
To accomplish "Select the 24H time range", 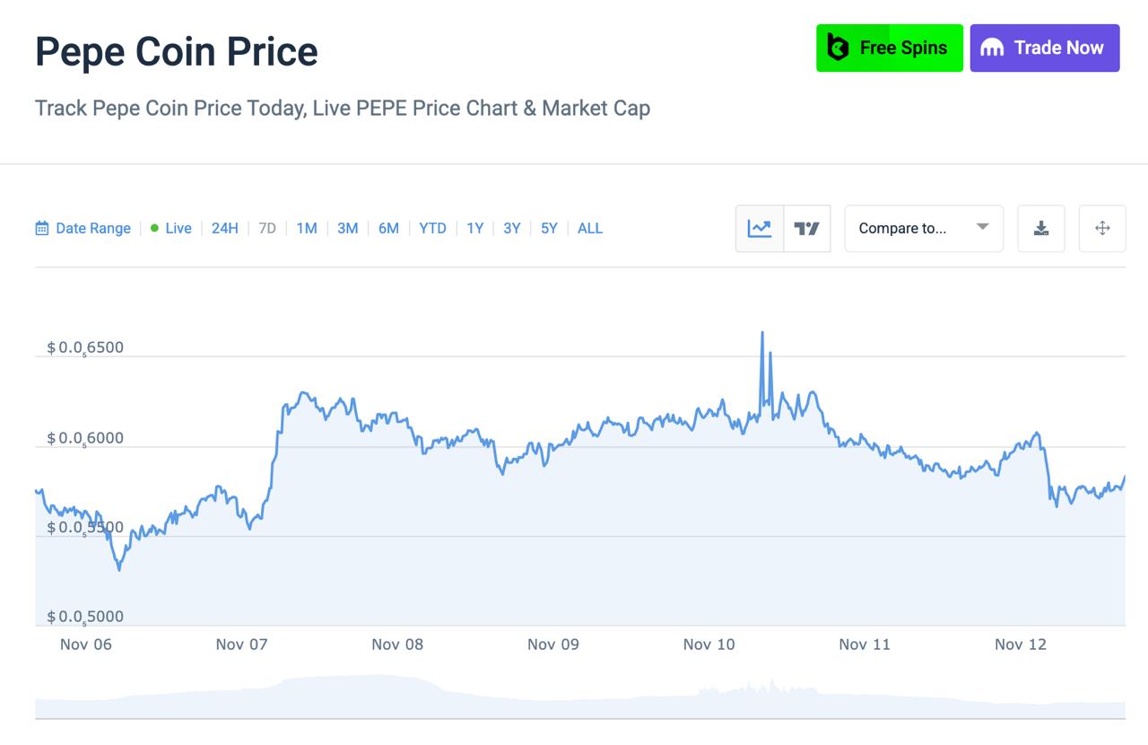I will click(x=224, y=229).
